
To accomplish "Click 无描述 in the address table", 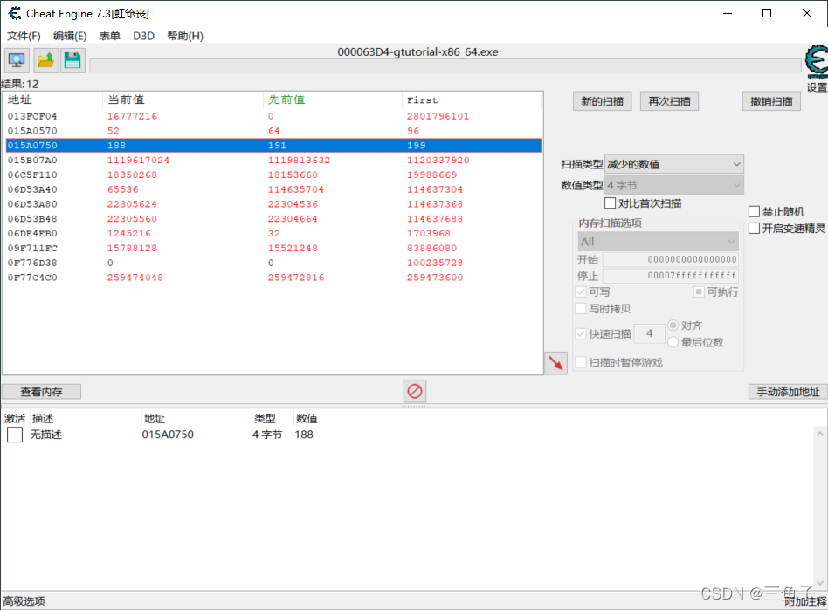I will 46,435.
